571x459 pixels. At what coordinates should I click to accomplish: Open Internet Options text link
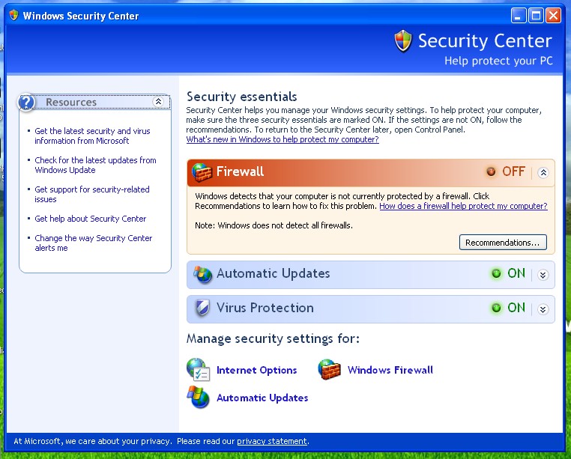pos(257,370)
